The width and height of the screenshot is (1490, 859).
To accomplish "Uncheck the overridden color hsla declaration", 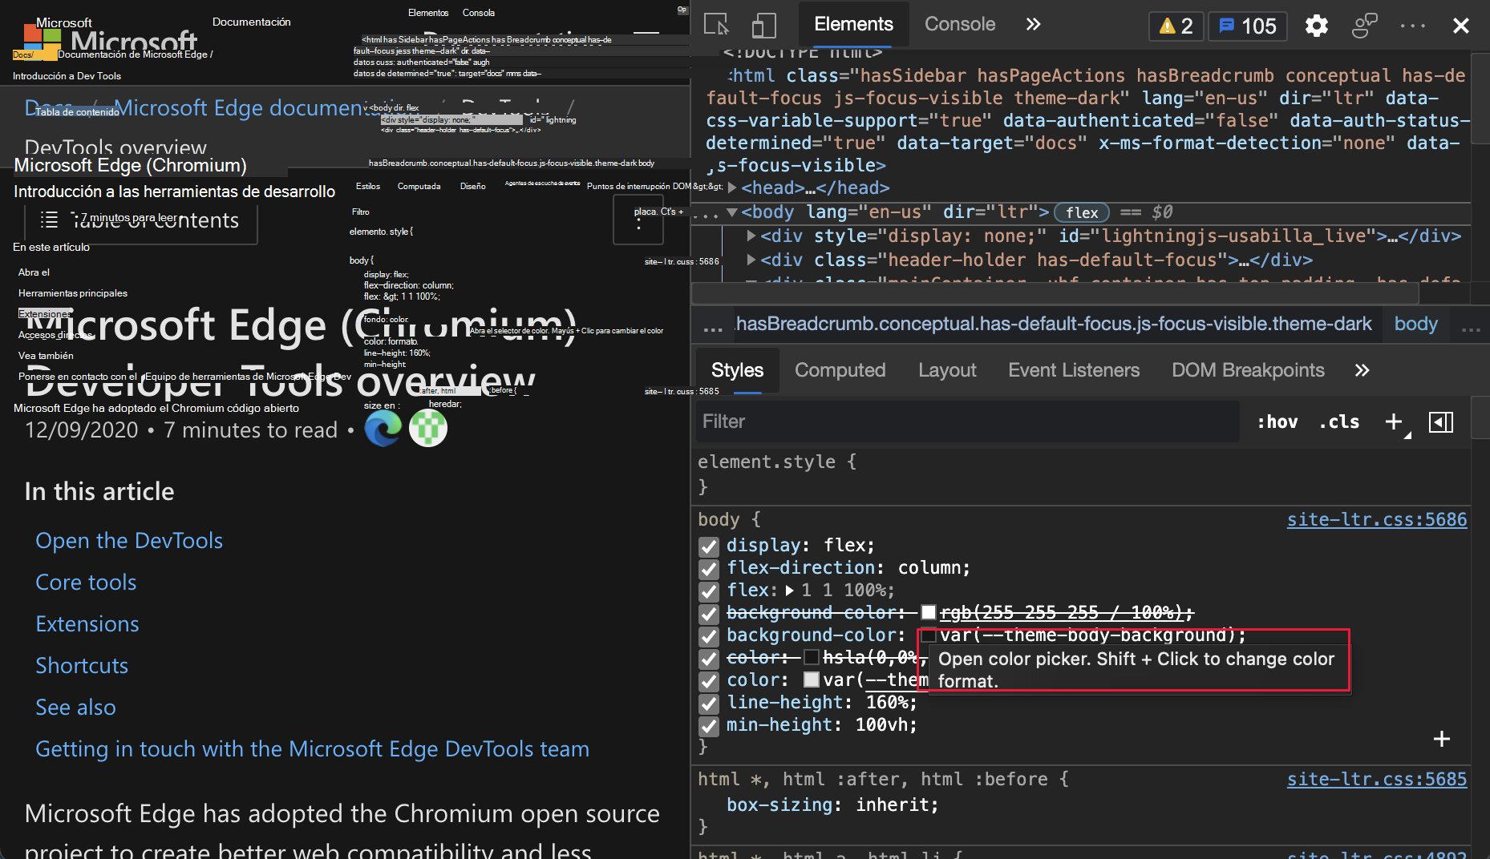I will coord(708,659).
